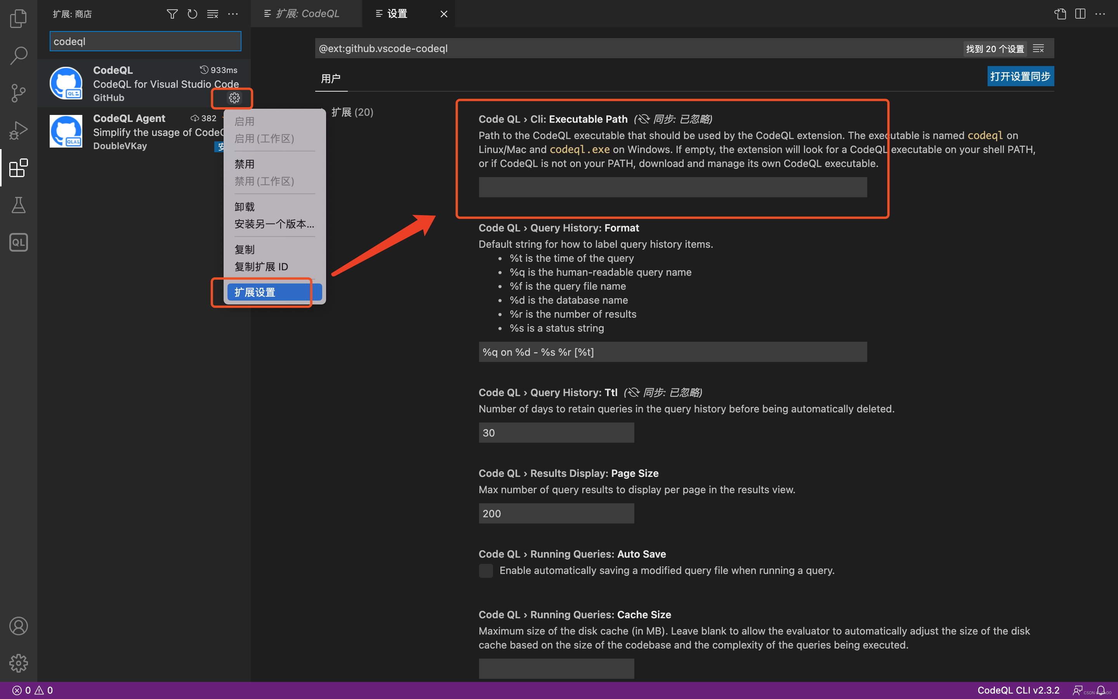1118x699 pixels.
Task: Click the Running Queries: Auto Save title
Action: [572, 554]
